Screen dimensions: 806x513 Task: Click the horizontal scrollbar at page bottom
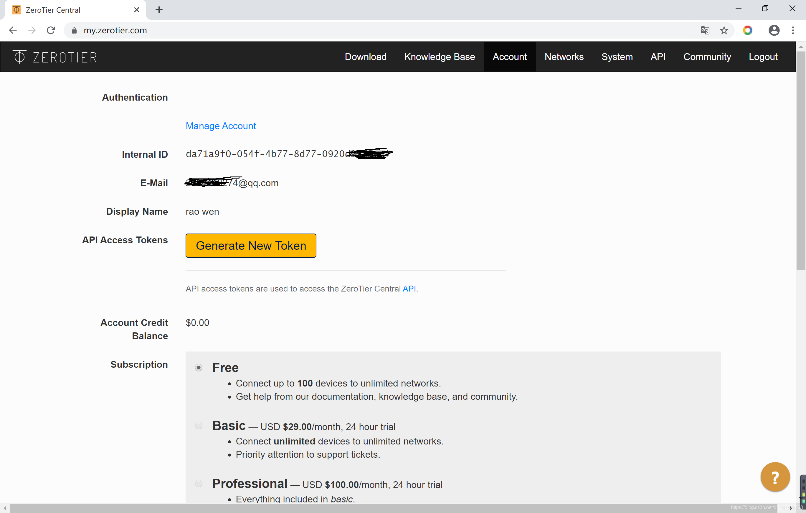[x=394, y=508]
